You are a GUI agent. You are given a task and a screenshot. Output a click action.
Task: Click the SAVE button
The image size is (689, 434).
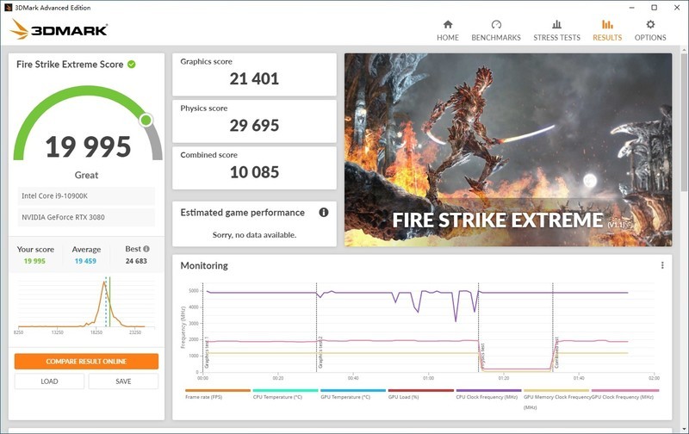point(123,381)
